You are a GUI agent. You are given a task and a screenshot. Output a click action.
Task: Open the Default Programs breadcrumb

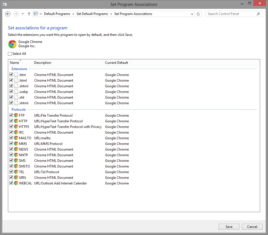click(x=57, y=14)
